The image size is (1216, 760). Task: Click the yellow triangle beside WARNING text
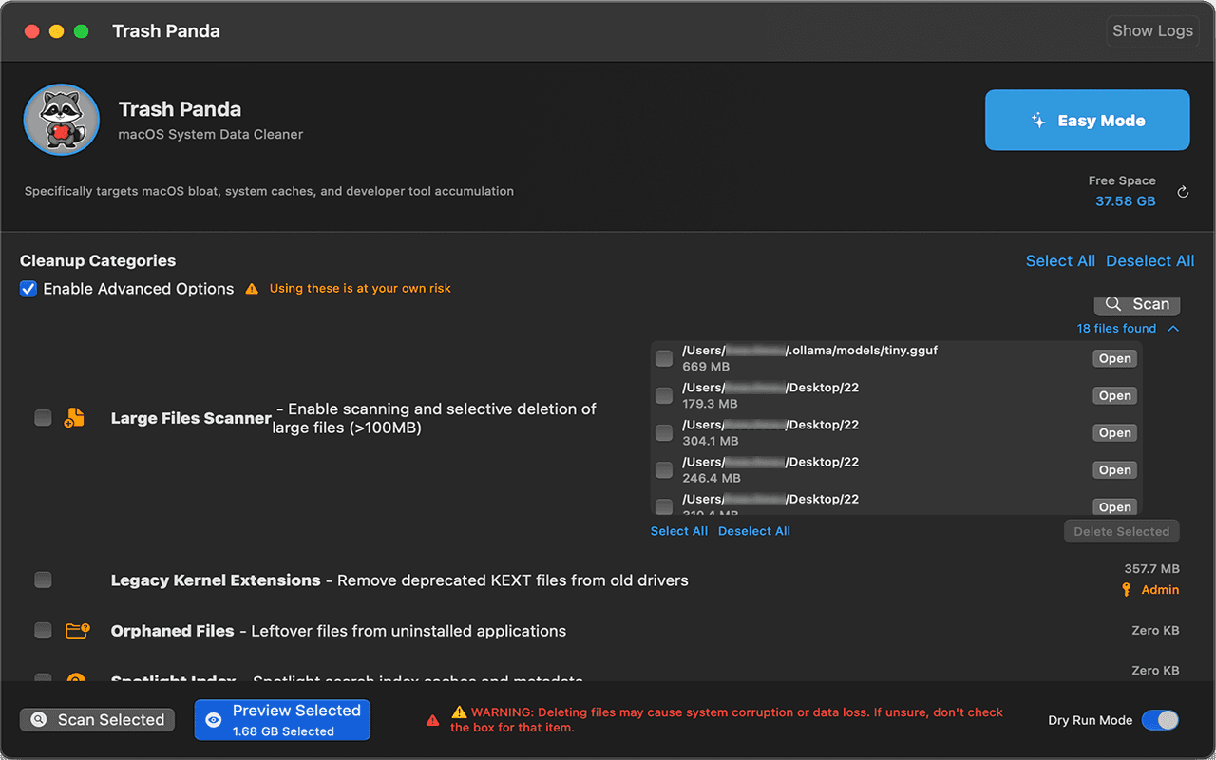[459, 712]
